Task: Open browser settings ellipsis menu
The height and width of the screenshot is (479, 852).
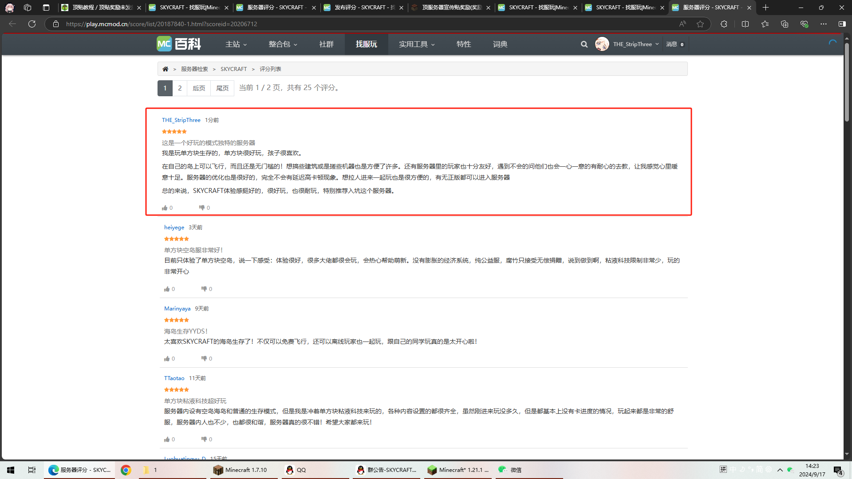Action: coord(824,24)
